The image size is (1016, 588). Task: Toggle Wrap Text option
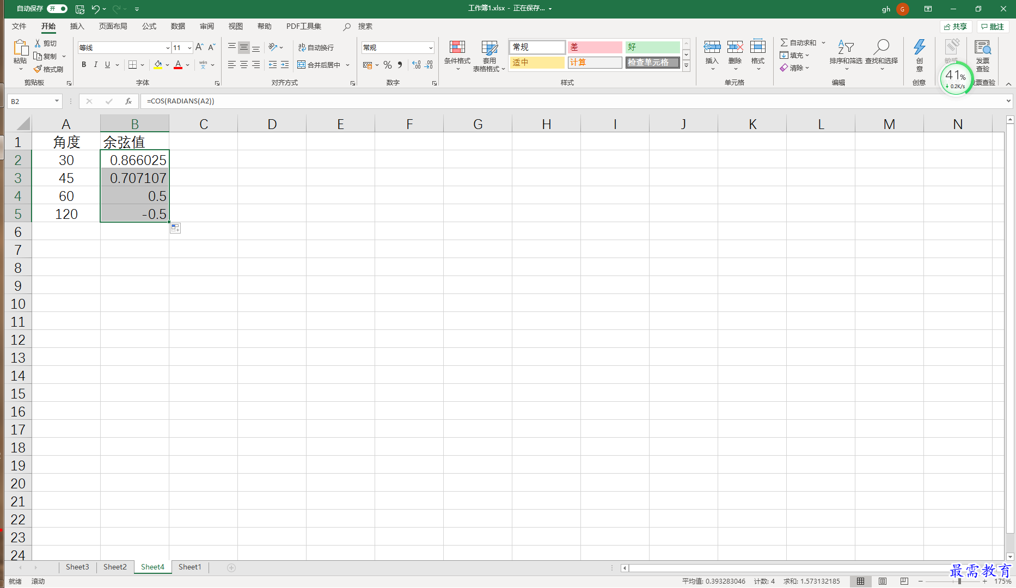pyautogui.click(x=316, y=48)
